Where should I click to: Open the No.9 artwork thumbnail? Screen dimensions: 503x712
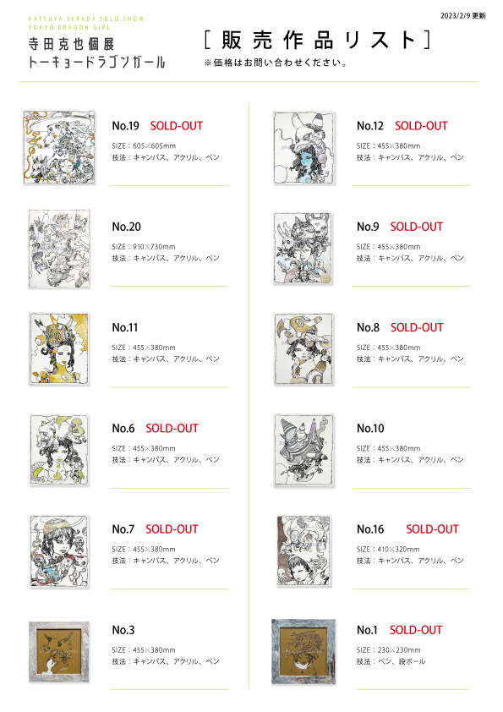click(303, 249)
